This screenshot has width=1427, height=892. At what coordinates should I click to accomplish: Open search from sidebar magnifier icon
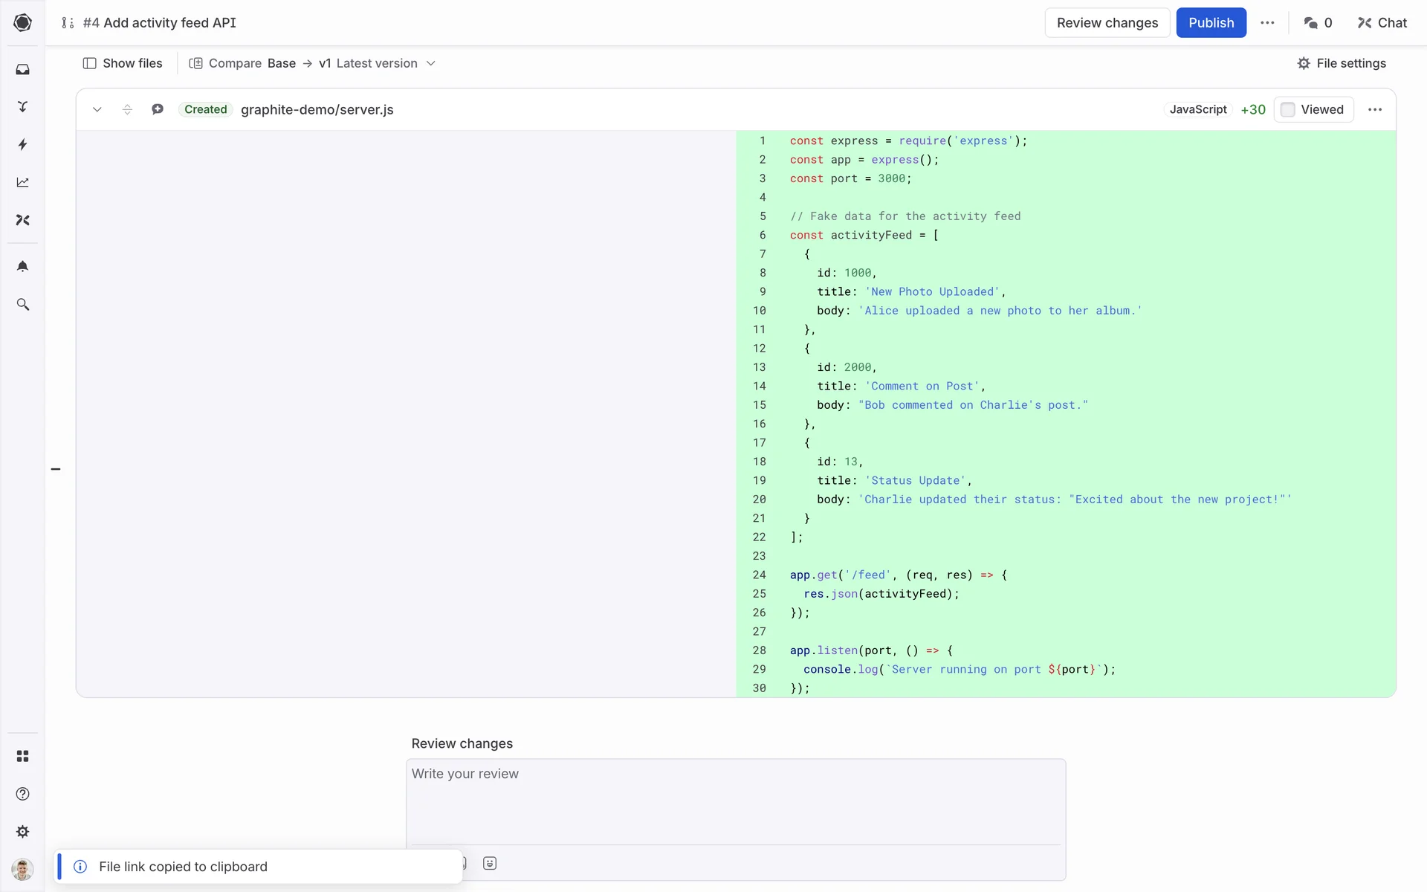(x=22, y=305)
